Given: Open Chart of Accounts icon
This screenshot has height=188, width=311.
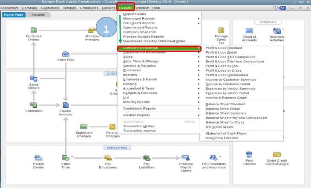Looking at the screenshot, I should pos(249,31).
